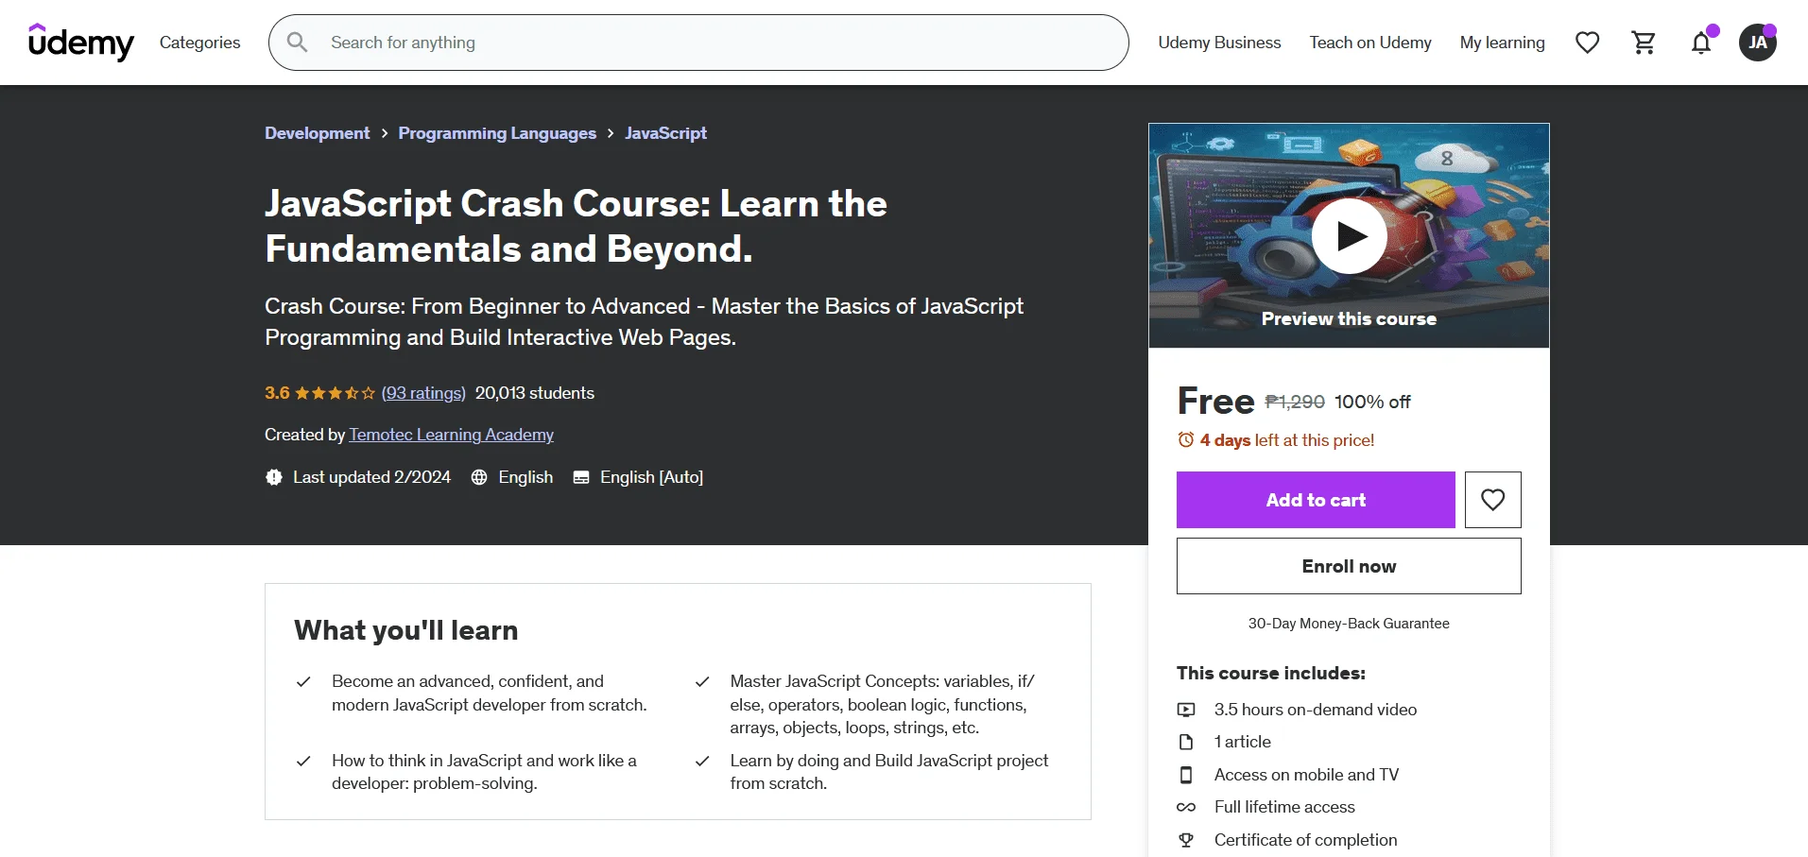Image resolution: width=1808 pixels, height=857 pixels.
Task: Click the star rating icons
Action: click(x=335, y=393)
